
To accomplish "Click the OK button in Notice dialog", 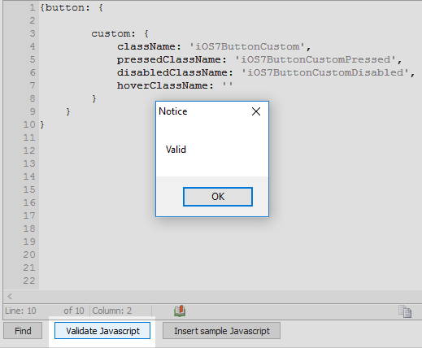I will coord(218,197).
